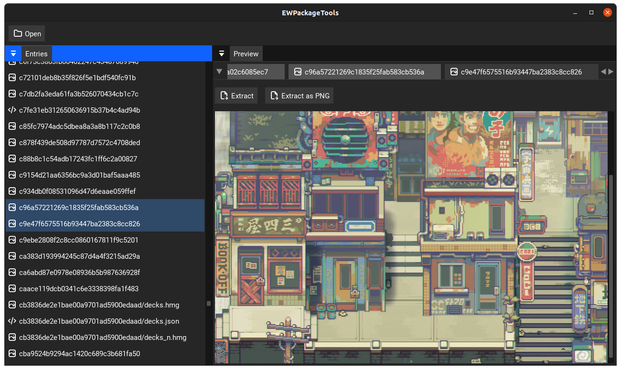
Task: Switch to the preview tab ending a02c6085ec7
Action: 256,72
